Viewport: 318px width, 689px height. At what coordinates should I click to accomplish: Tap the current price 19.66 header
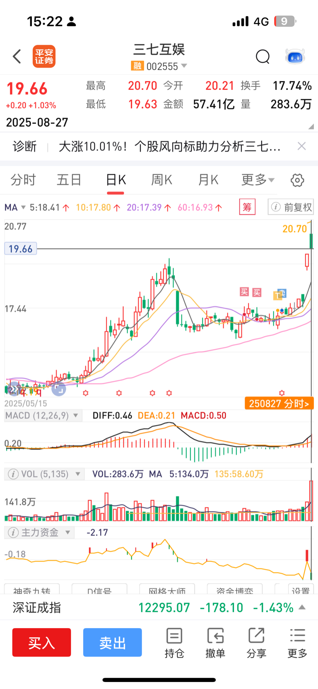pyautogui.click(x=27, y=89)
